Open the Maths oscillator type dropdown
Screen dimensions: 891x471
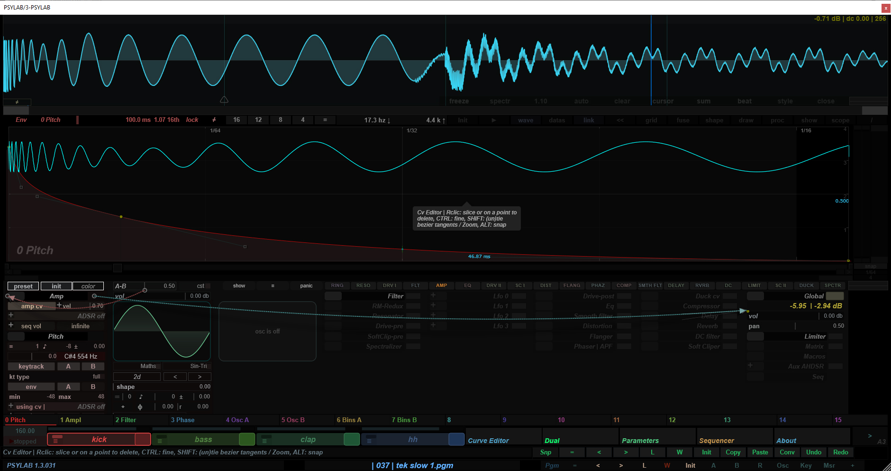[x=148, y=366]
